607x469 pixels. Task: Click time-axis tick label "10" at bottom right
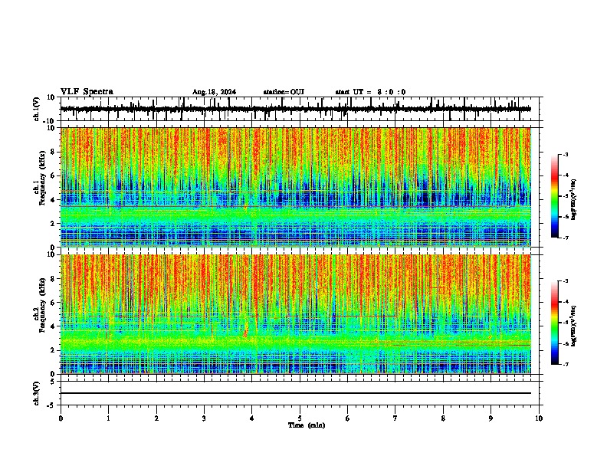[x=539, y=418]
